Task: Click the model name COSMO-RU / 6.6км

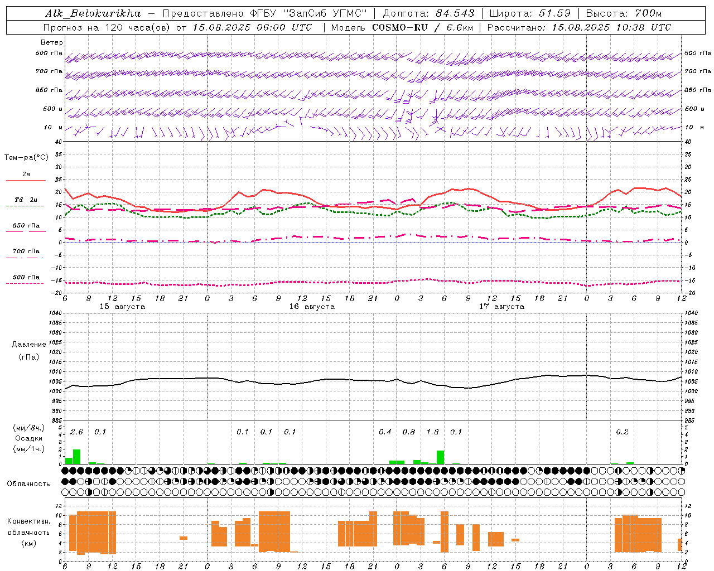Action: coord(422,27)
